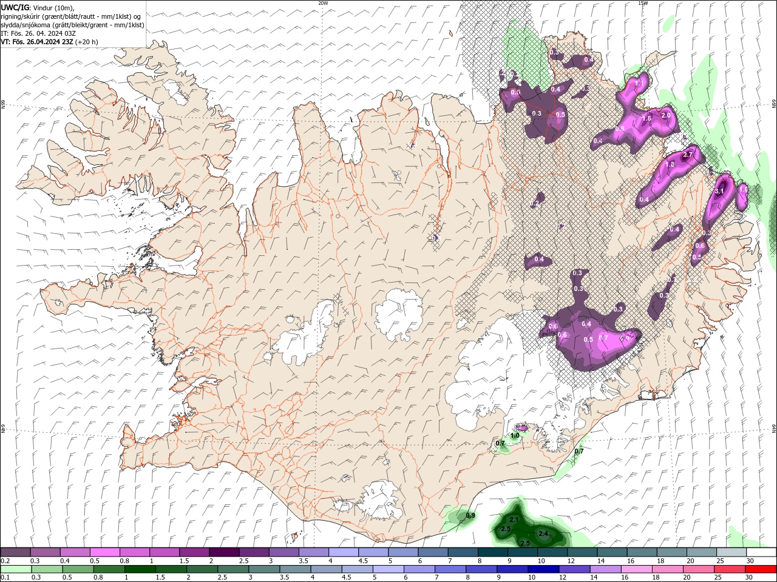The image size is (777, 582).
Task: Select dark green swatch between 1 and 1.5, lower scale
Action: tap(140, 569)
